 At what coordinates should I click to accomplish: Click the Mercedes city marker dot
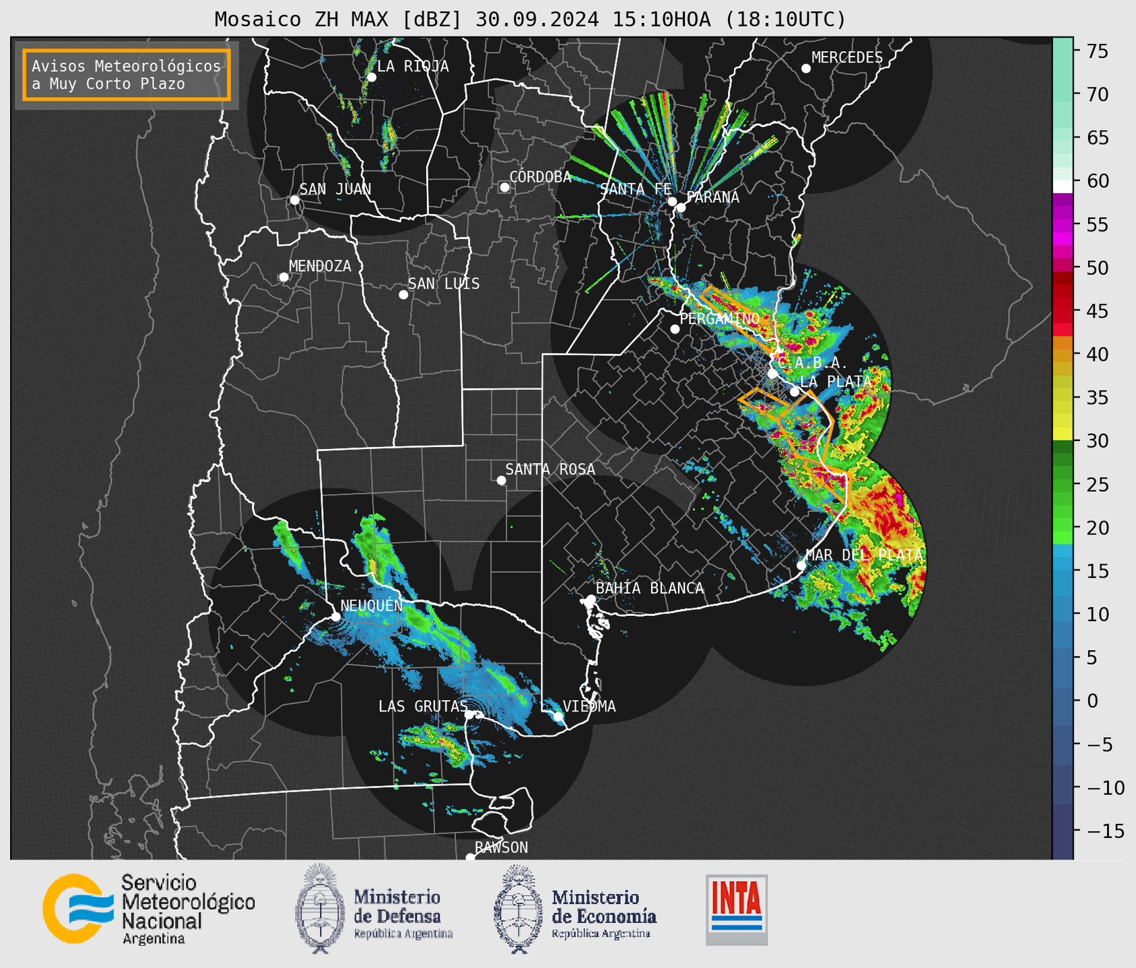(x=806, y=69)
